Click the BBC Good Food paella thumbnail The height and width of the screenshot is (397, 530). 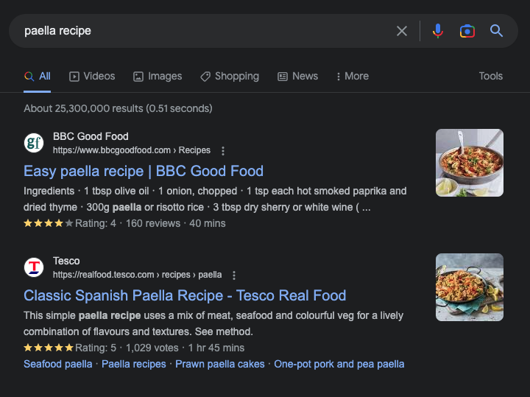[469, 163]
